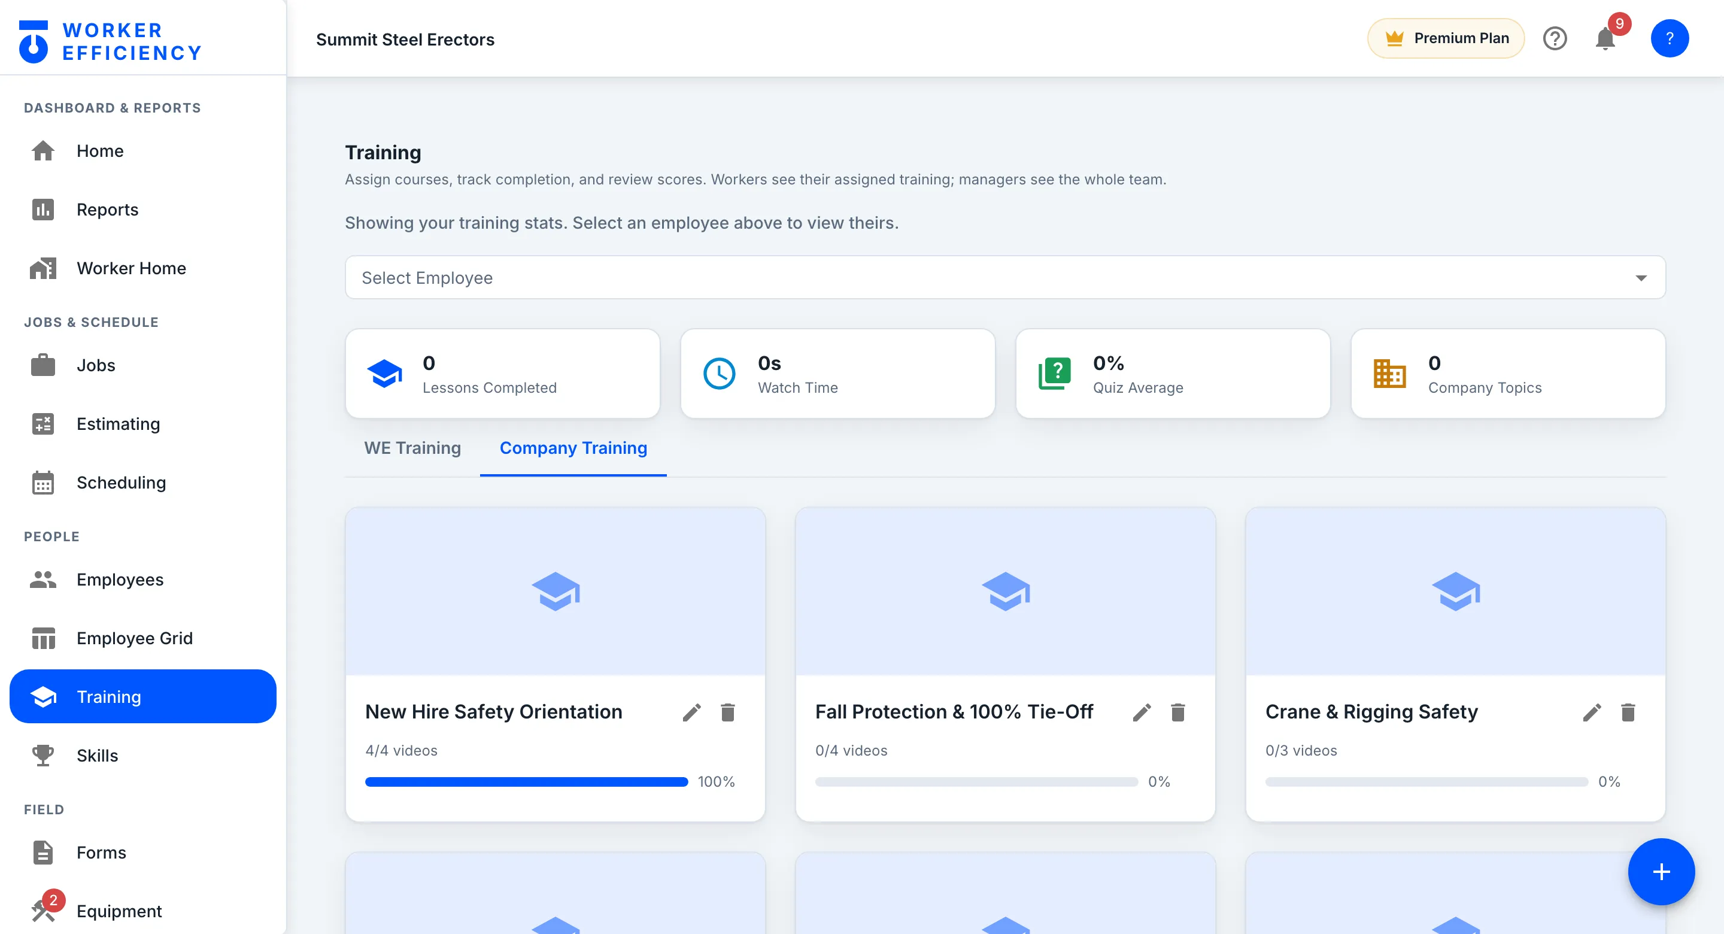
Task: Edit the Fall Protection & 100% Tie-Off course
Action: [1142, 712]
